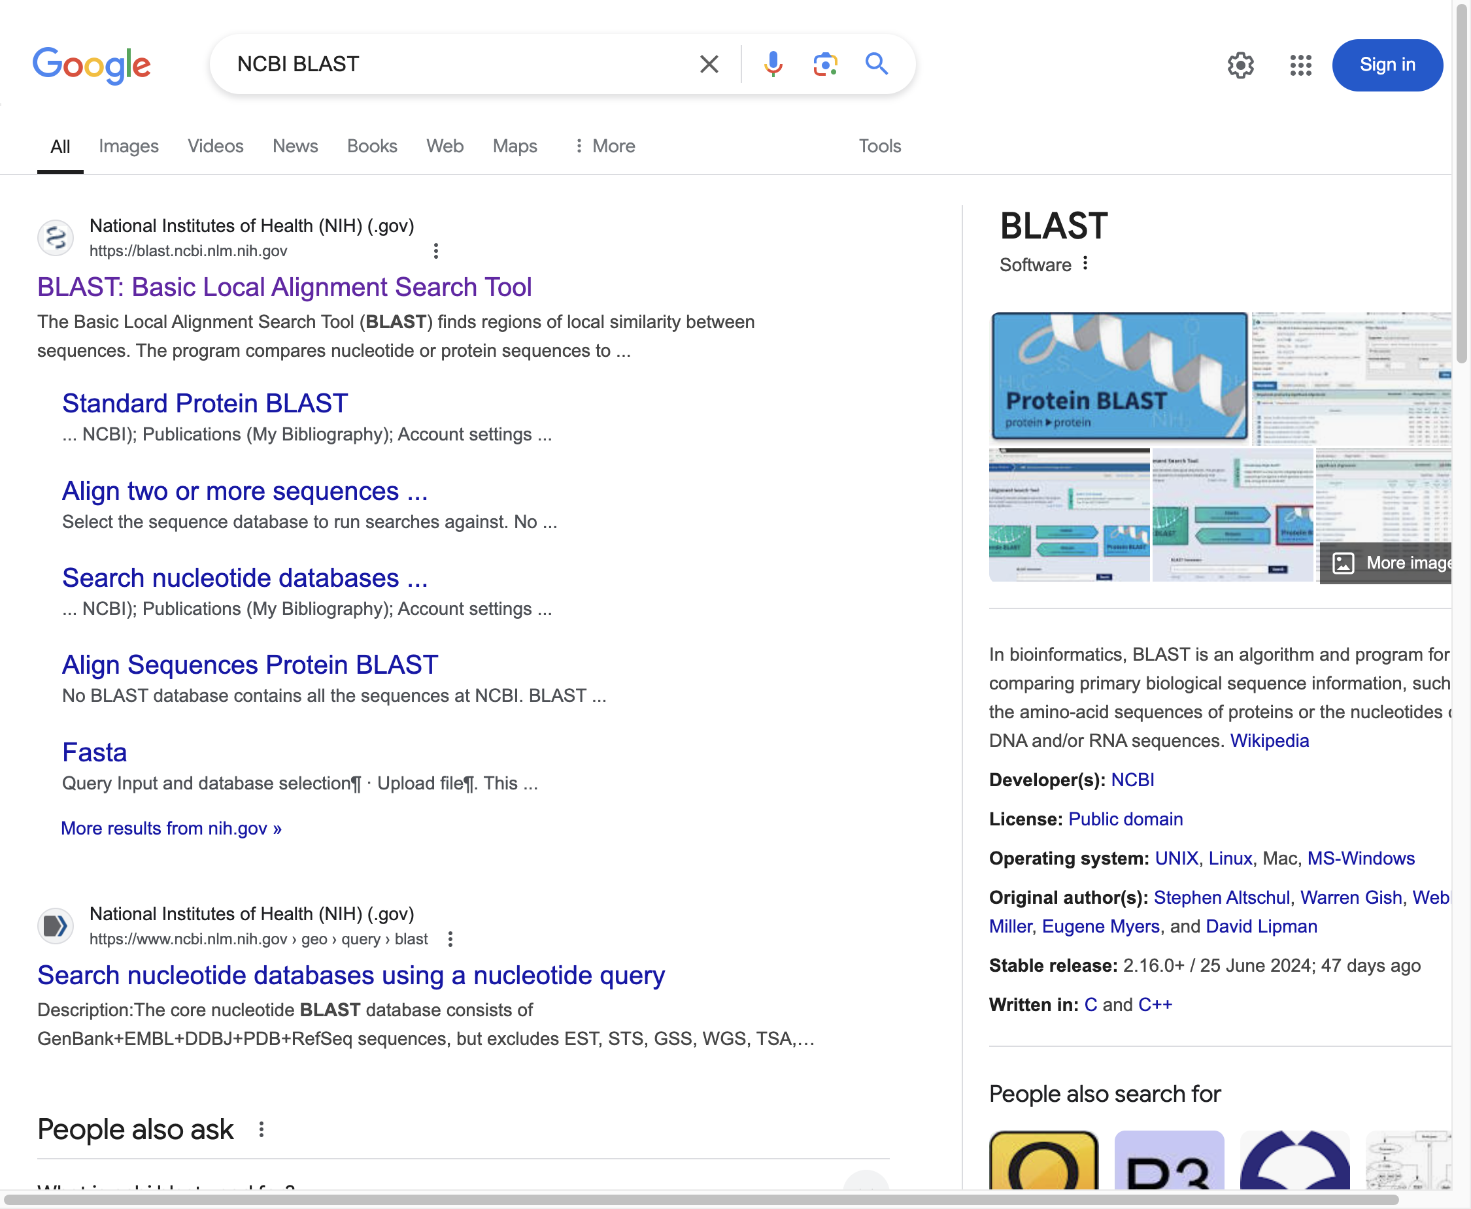Switch to the Web tab
The width and height of the screenshot is (1471, 1209).
click(x=445, y=146)
